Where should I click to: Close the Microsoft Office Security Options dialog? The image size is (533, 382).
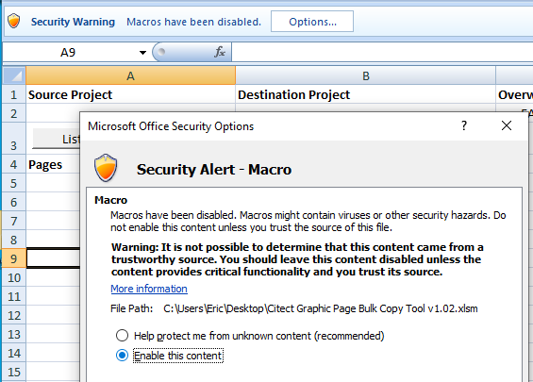coord(507,125)
